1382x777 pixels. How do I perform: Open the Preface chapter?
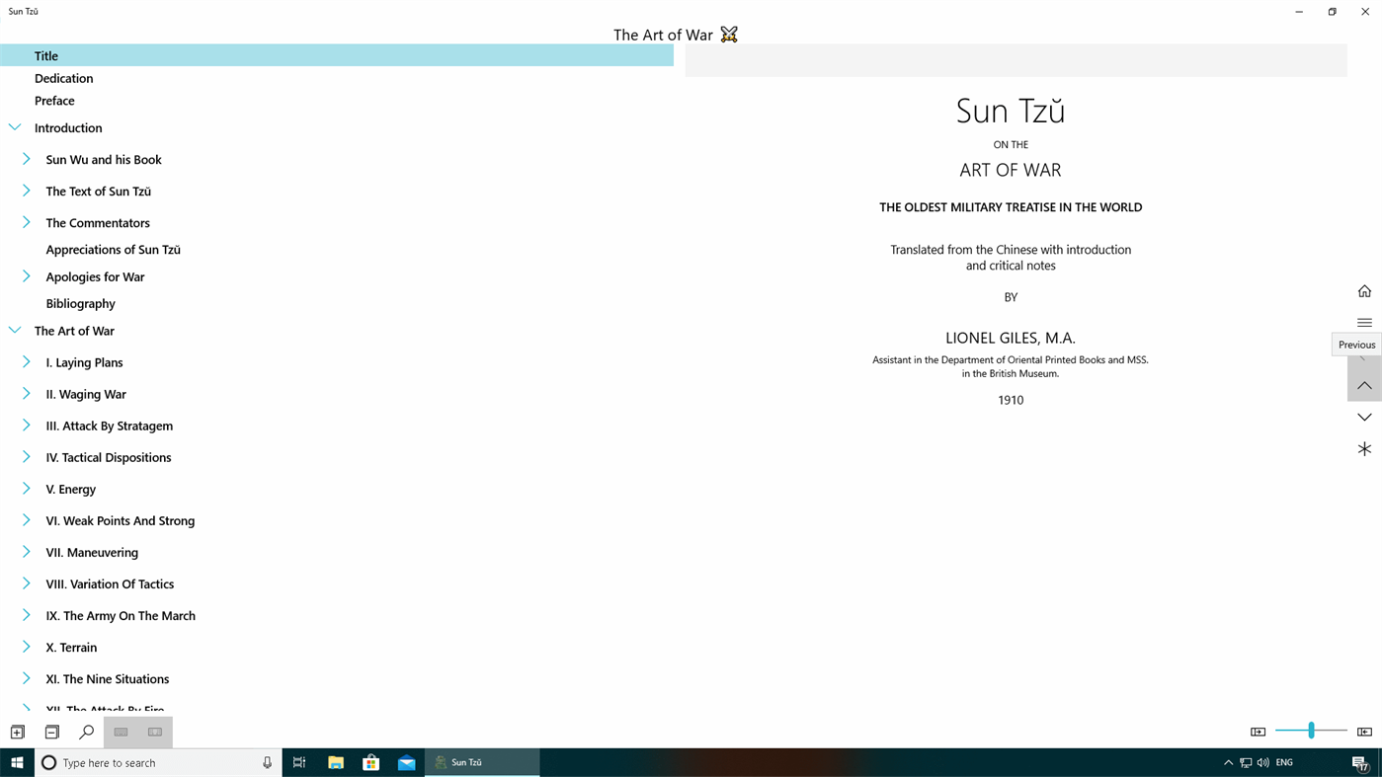pos(54,100)
